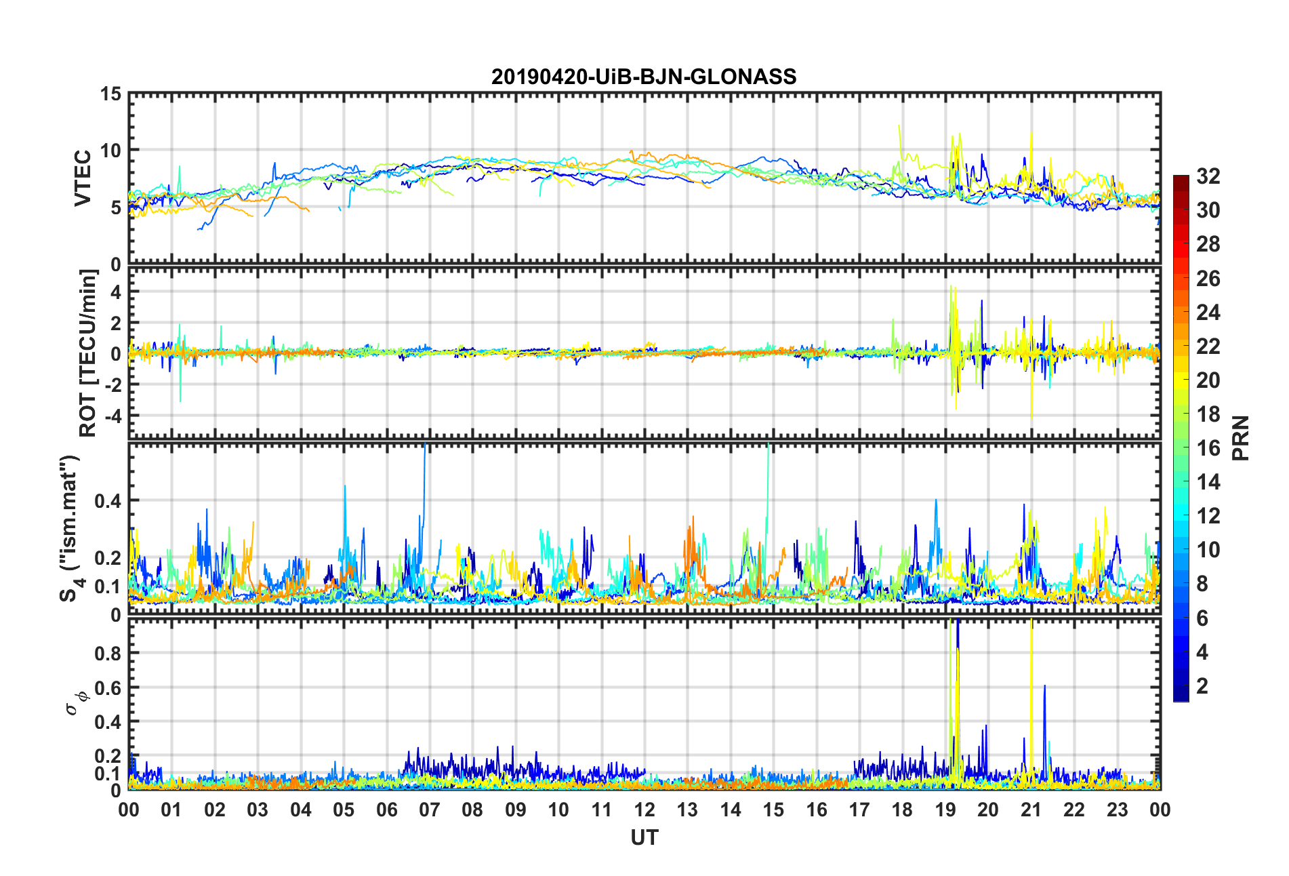Click the PRN colorbar label
The image size is (1289, 876).
click(x=1240, y=438)
